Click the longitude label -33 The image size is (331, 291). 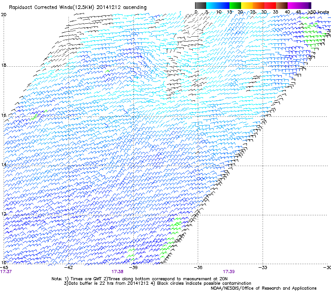(263, 267)
